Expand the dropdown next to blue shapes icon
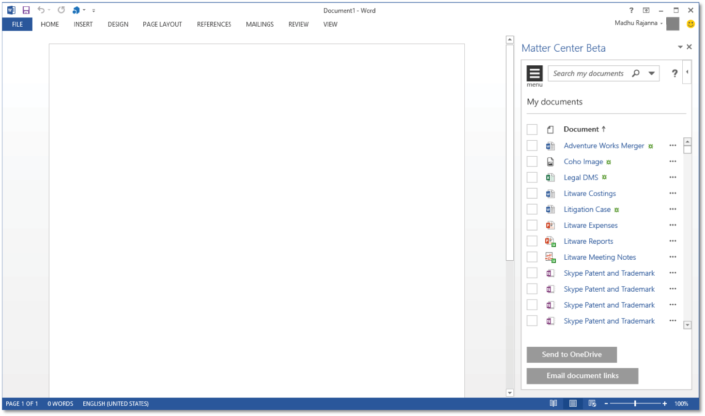 [84, 10]
